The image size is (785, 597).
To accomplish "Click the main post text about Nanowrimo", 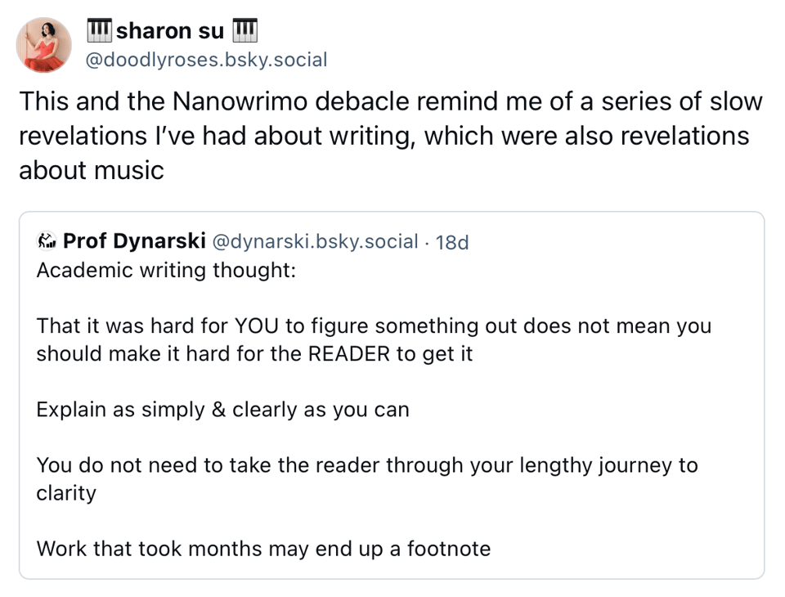I will click(384, 136).
